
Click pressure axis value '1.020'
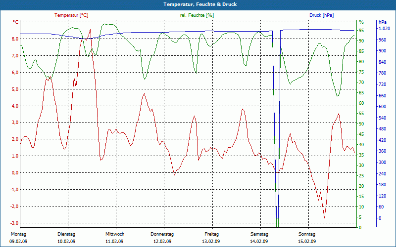(x=384, y=29)
